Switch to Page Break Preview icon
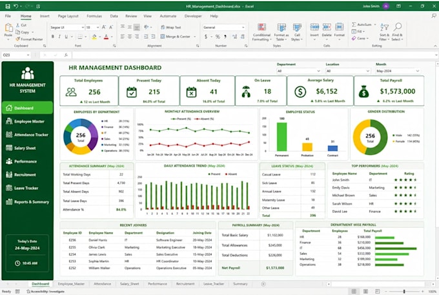This screenshot has height=295, width=439. 378,292
